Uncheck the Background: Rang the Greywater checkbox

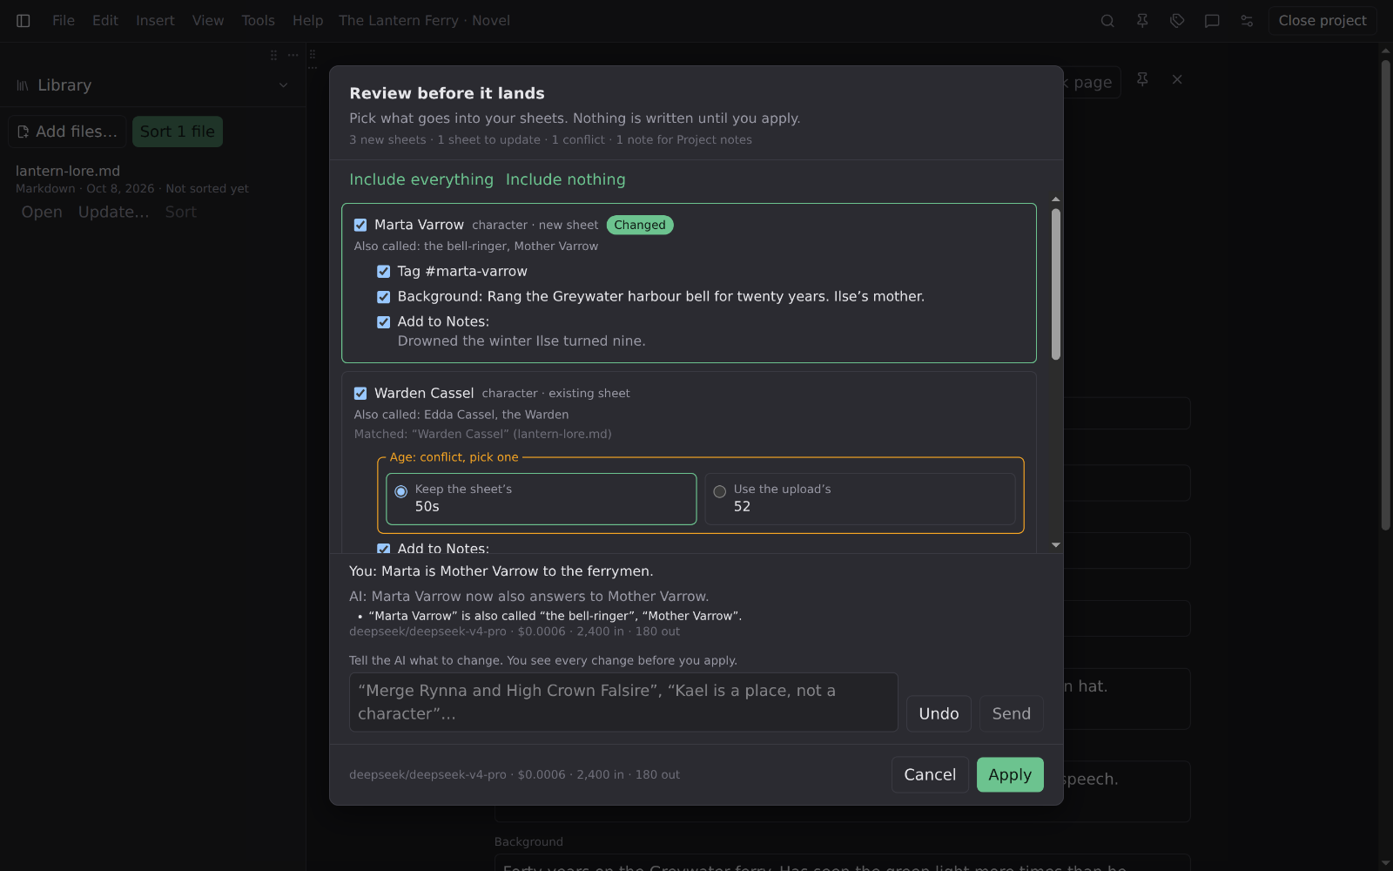click(383, 297)
